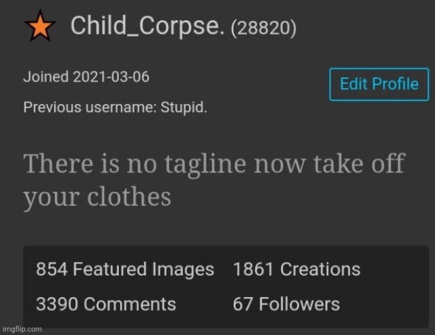Open the 854 Featured Images link
The image size is (435, 335).
tap(125, 270)
